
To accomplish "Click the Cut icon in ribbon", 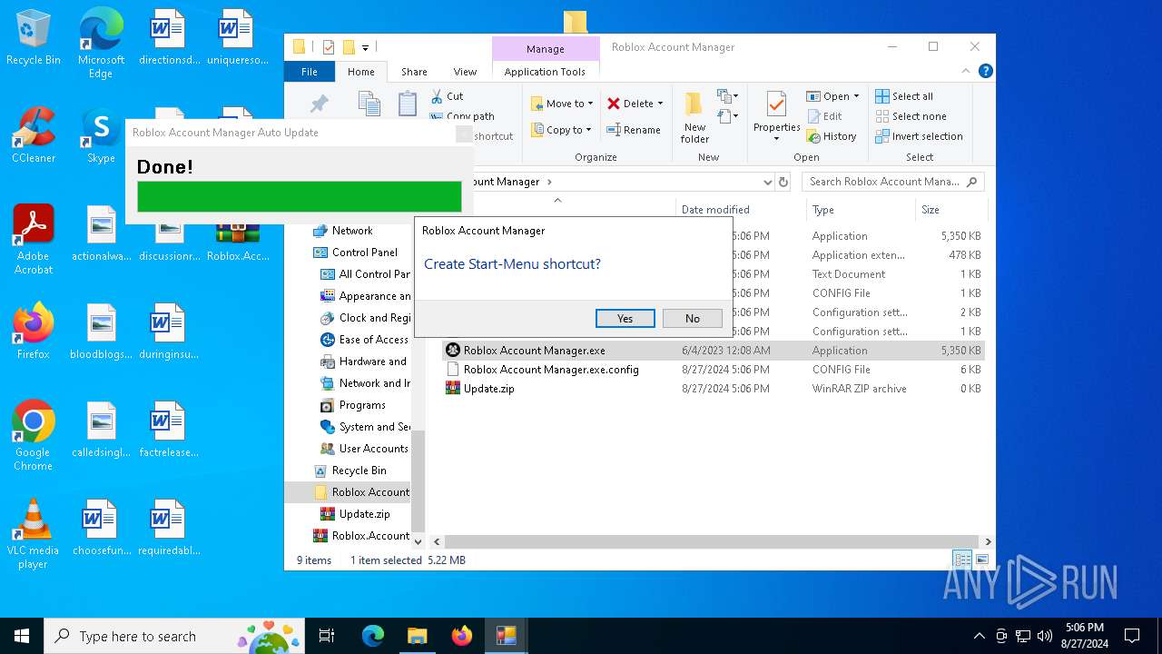I will [447, 96].
